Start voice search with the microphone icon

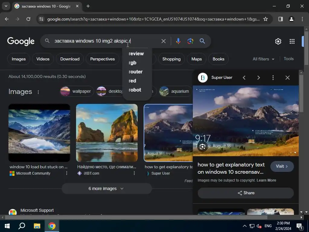pos(178,41)
